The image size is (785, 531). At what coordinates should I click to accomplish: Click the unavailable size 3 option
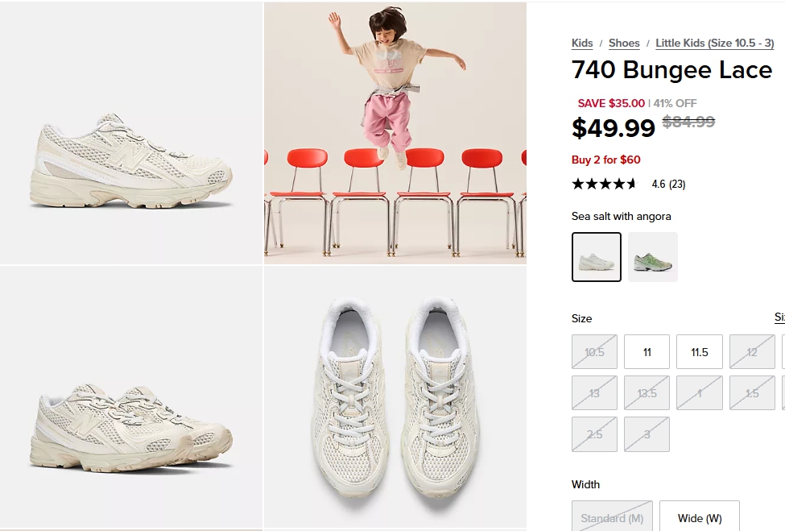[647, 434]
